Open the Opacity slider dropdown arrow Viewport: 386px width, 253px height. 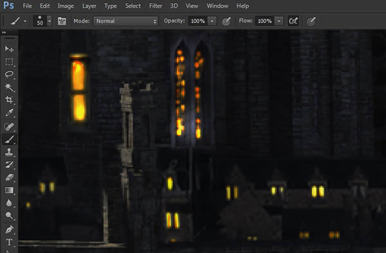[212, 21]
